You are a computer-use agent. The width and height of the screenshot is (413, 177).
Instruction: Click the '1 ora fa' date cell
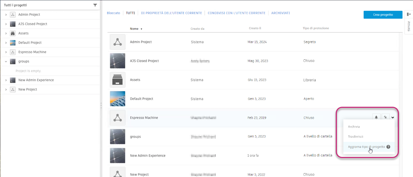[x=253, y=156]
